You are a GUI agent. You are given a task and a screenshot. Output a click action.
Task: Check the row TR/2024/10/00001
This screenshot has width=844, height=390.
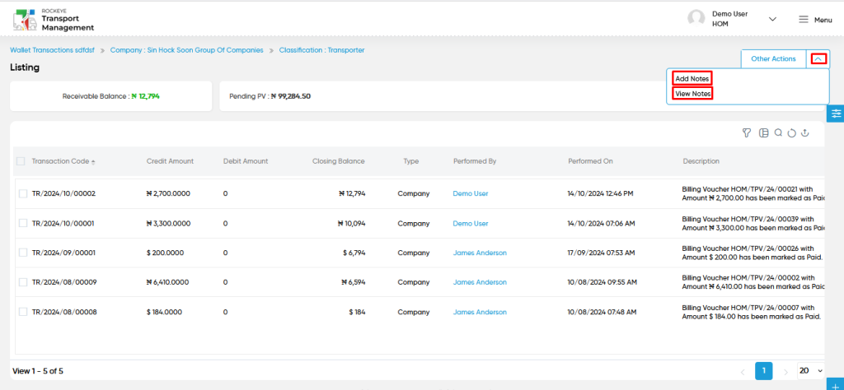pos(23,223)
